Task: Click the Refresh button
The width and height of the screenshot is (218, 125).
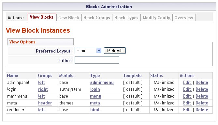Action: pos(115,51)
